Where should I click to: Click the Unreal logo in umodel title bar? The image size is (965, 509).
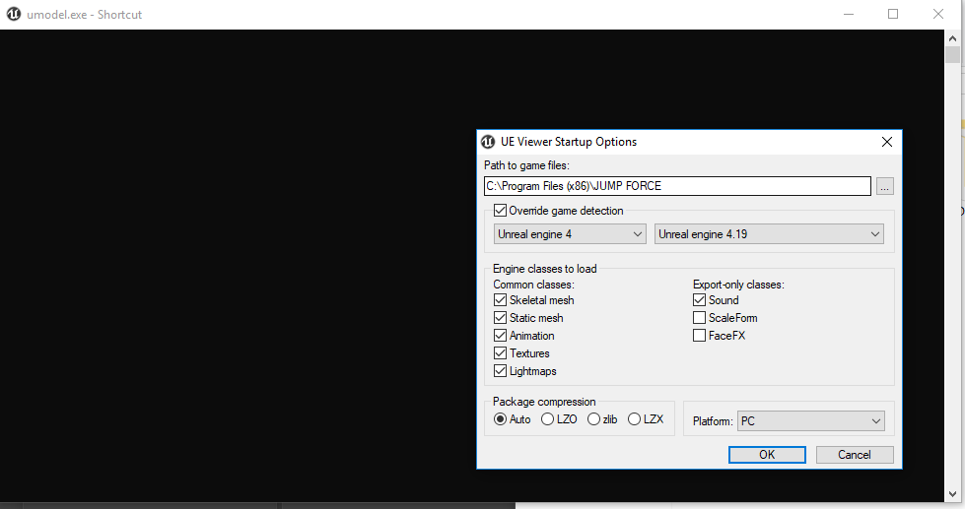(x=14, y=14)
